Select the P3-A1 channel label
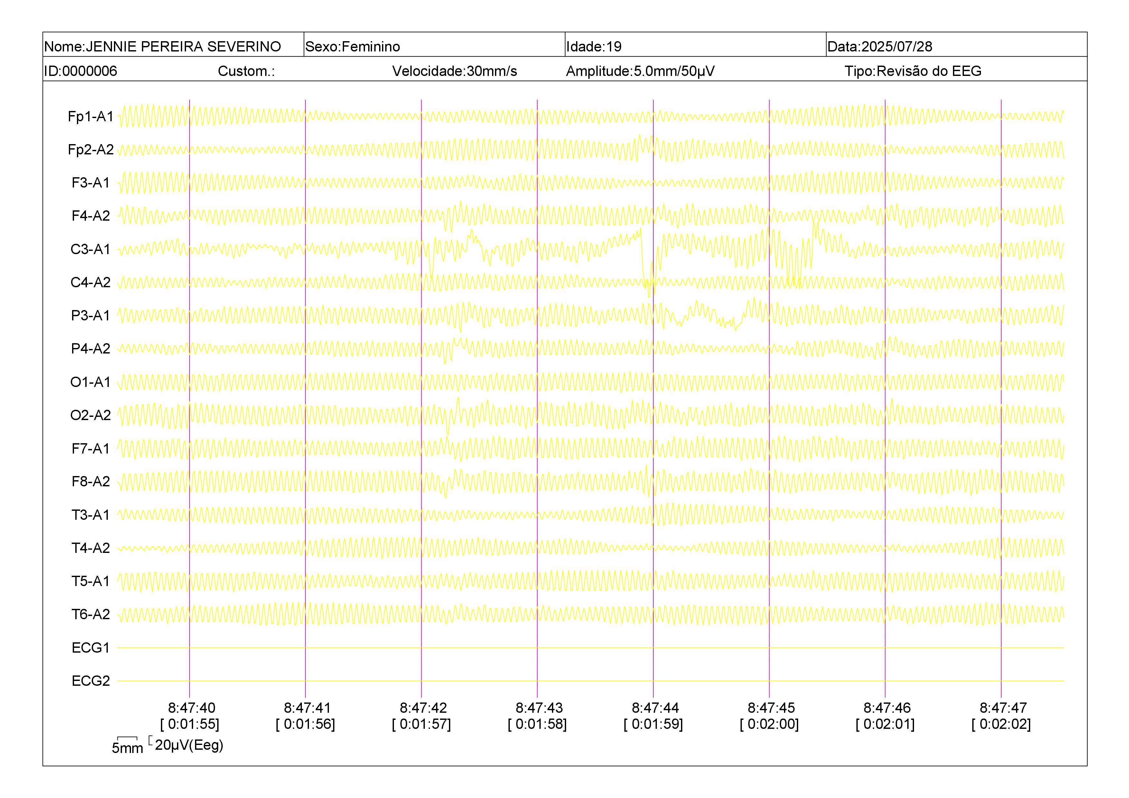 [91, 316]
